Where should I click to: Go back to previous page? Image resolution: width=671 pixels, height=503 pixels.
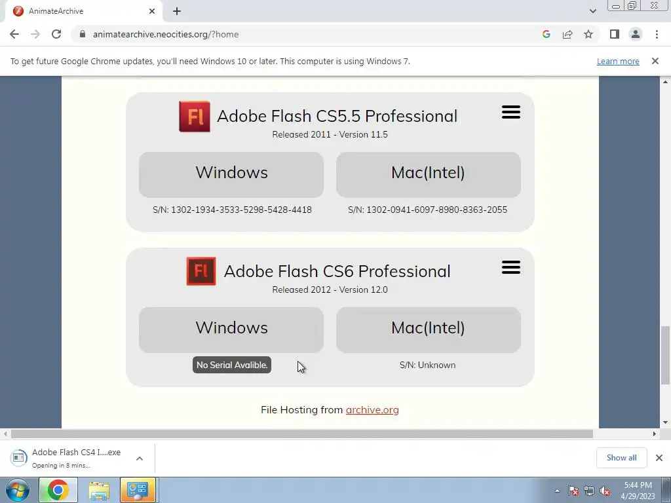click(x=14, y=34)
